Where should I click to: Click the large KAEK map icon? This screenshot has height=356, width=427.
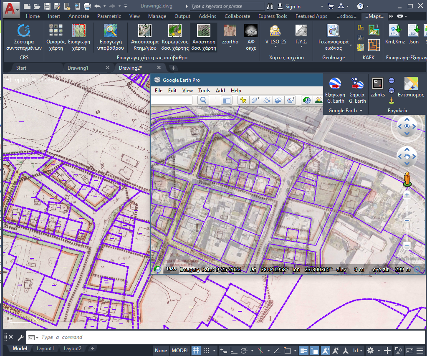click(x=374, y=45)
